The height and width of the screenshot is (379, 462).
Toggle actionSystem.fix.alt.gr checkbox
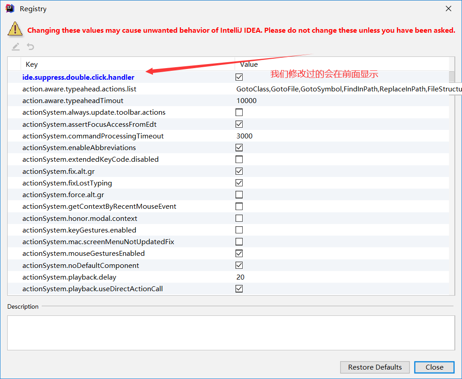(239, 171)
